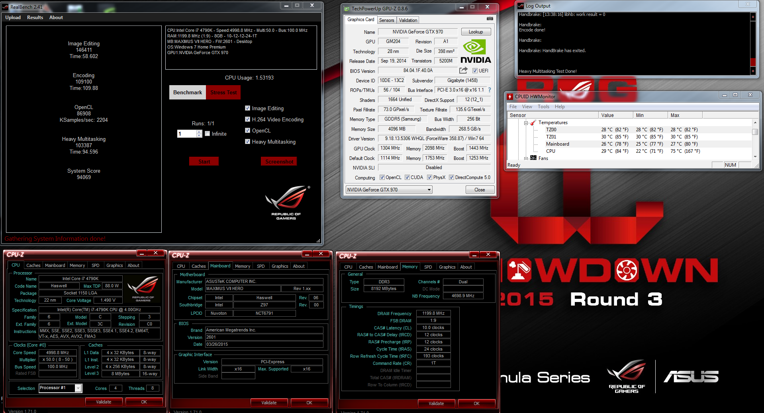This screenshot has height=413, width=764.
Task: Click the ROG logo in CPU-Z CPU tab
Action: [143, 288]
